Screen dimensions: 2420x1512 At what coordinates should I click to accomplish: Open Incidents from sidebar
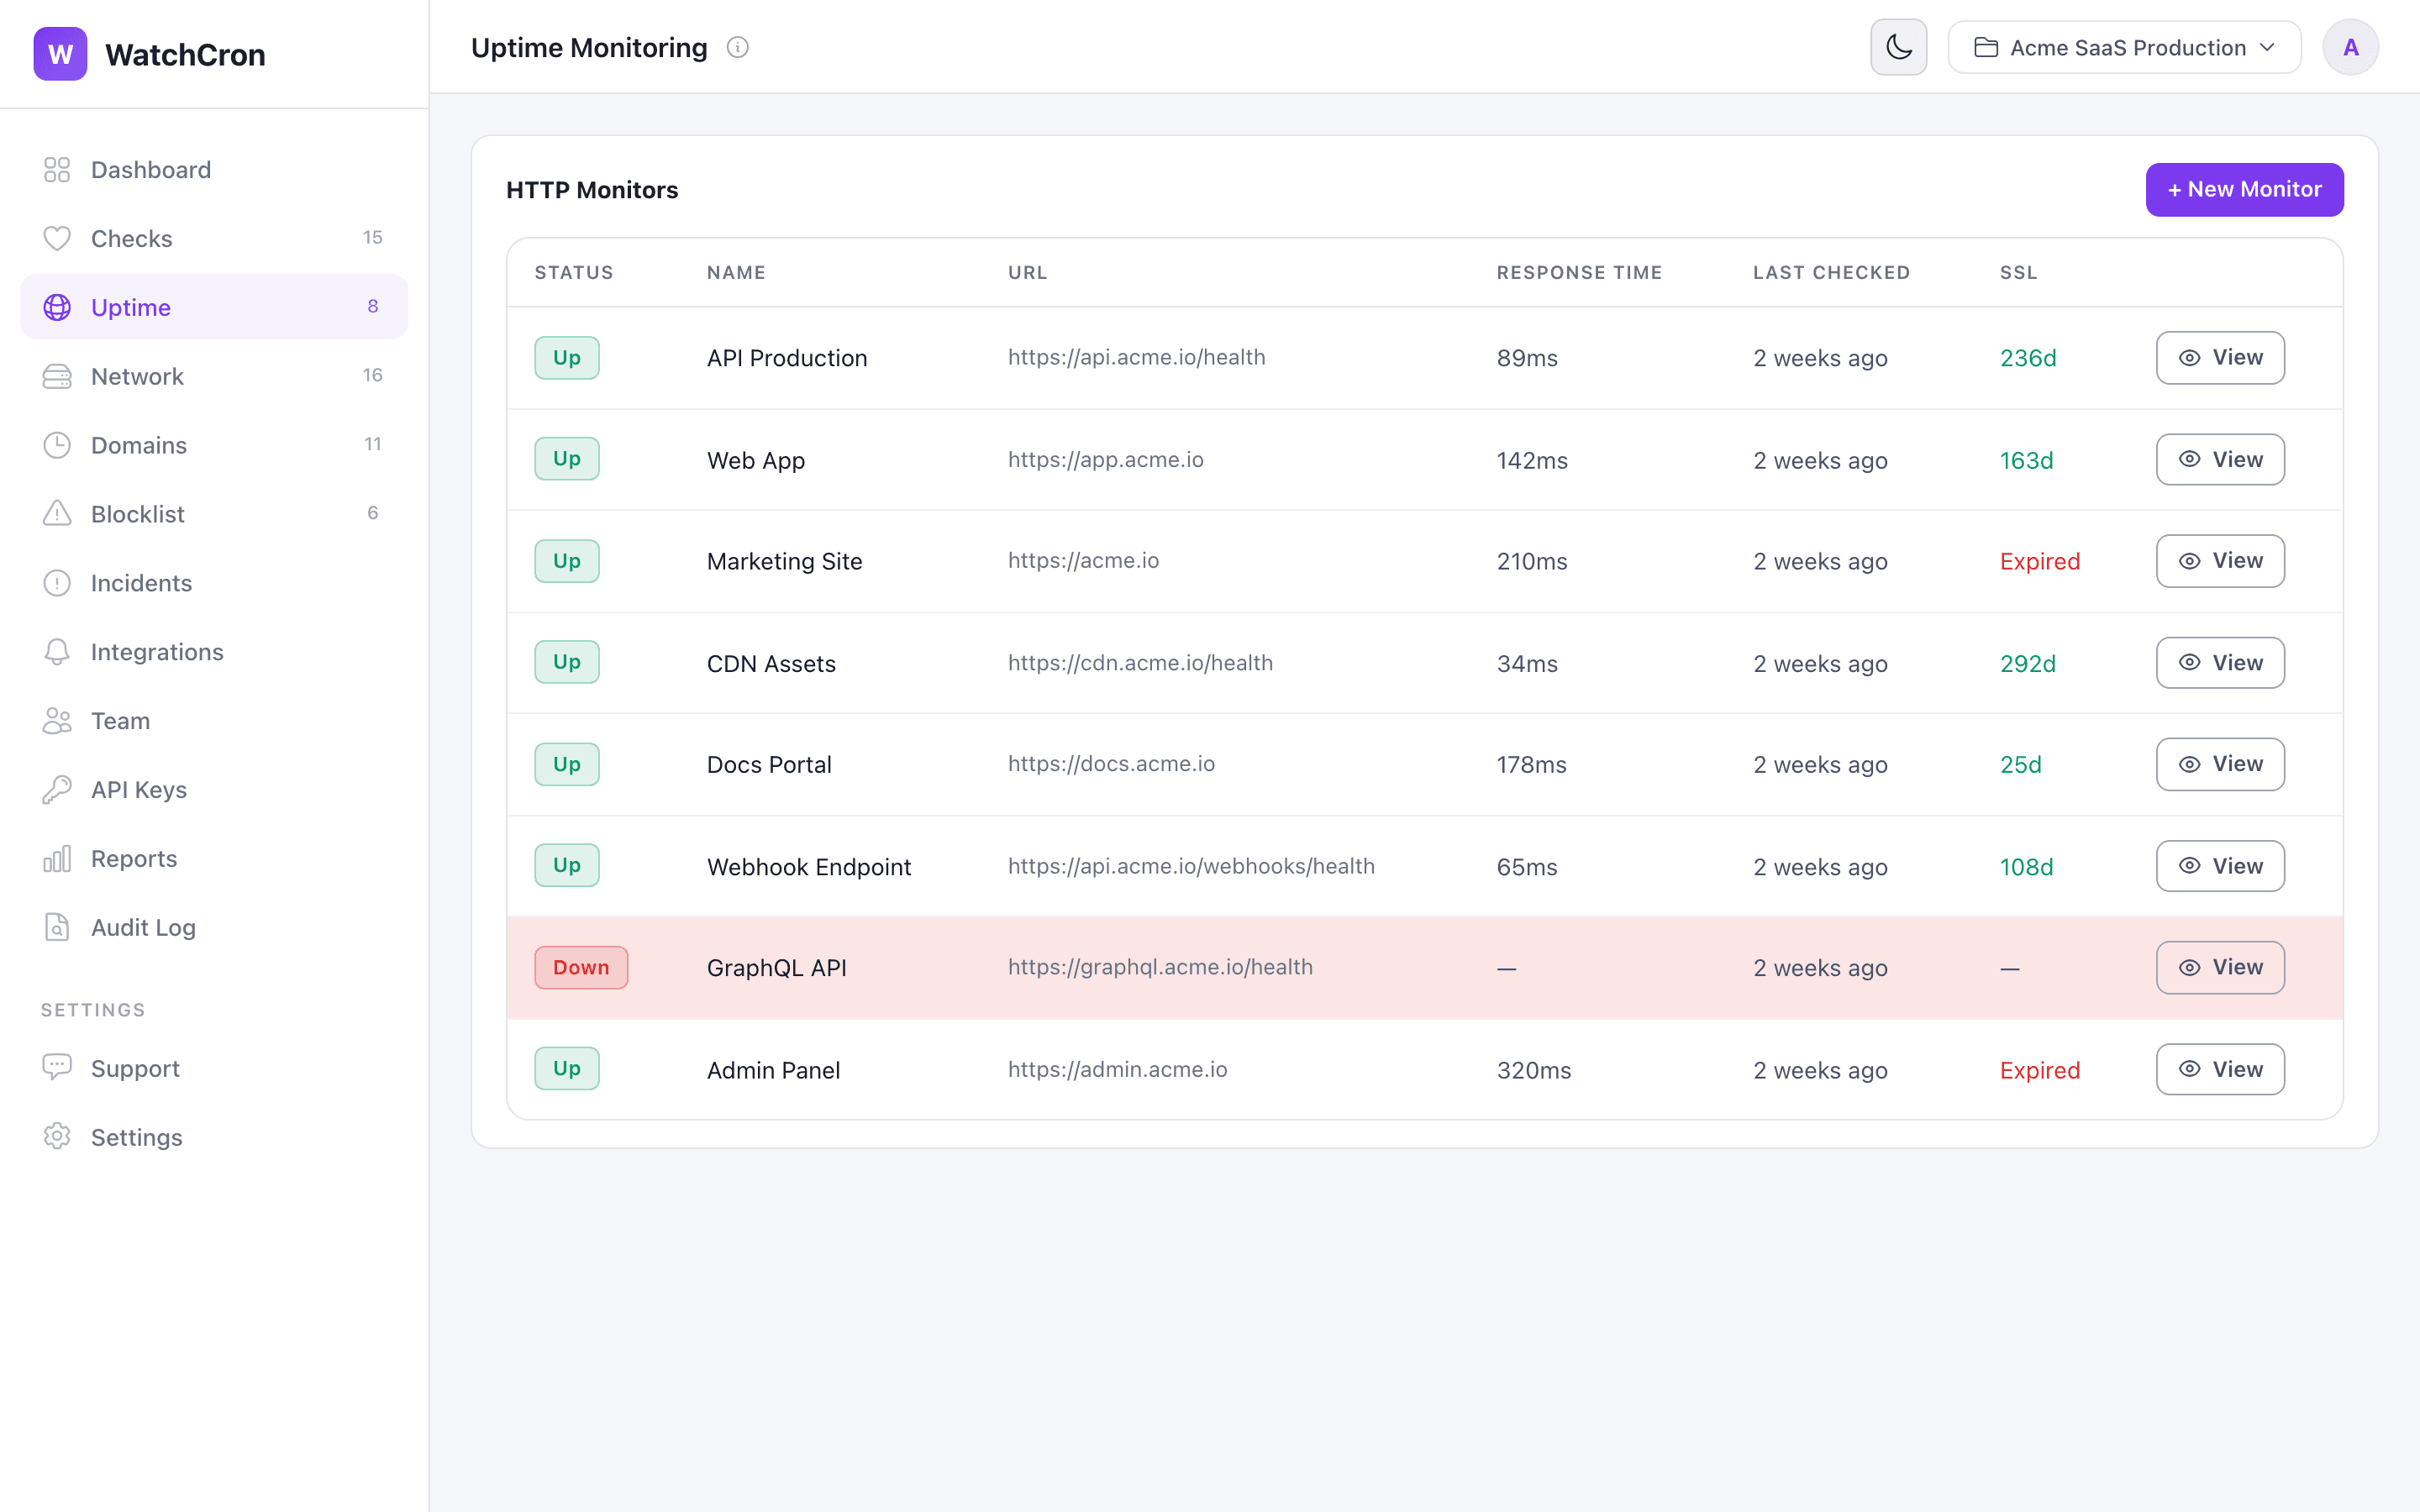coord(214,583)
